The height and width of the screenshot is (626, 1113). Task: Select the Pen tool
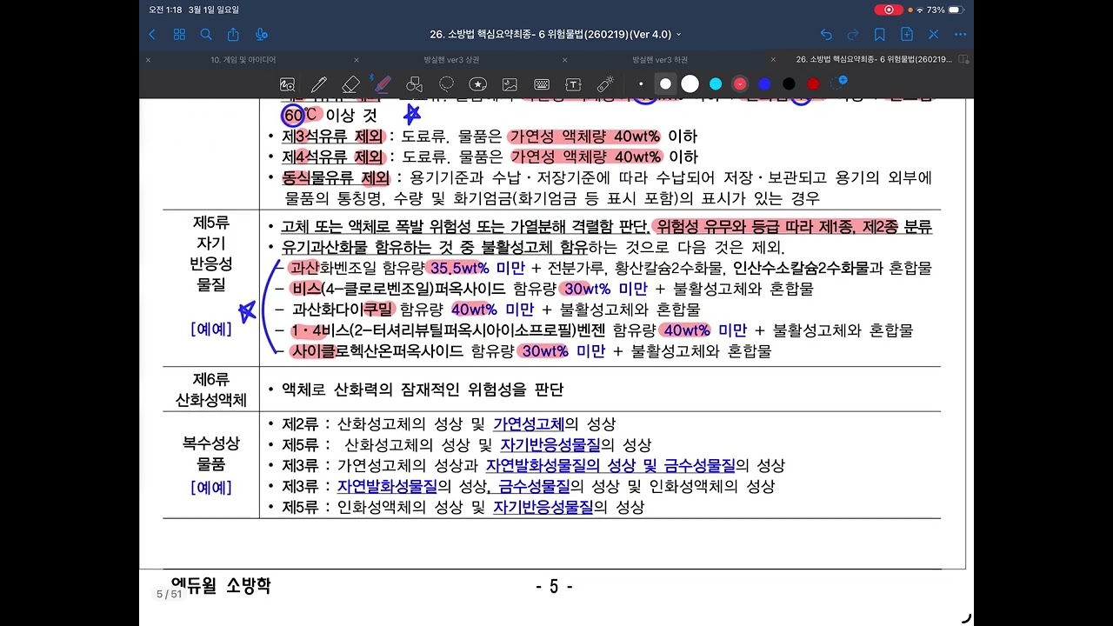(x=319, y=84)
